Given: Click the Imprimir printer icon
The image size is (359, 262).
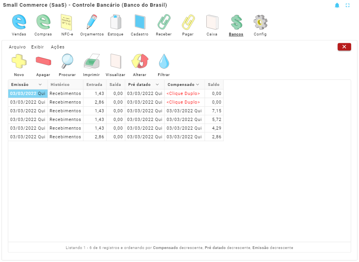Looking at the screenshot, I should (91, 62).
